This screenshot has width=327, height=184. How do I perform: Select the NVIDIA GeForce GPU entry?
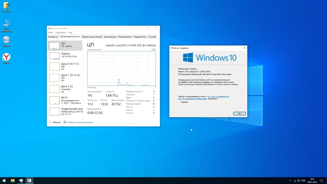[65, 111]
